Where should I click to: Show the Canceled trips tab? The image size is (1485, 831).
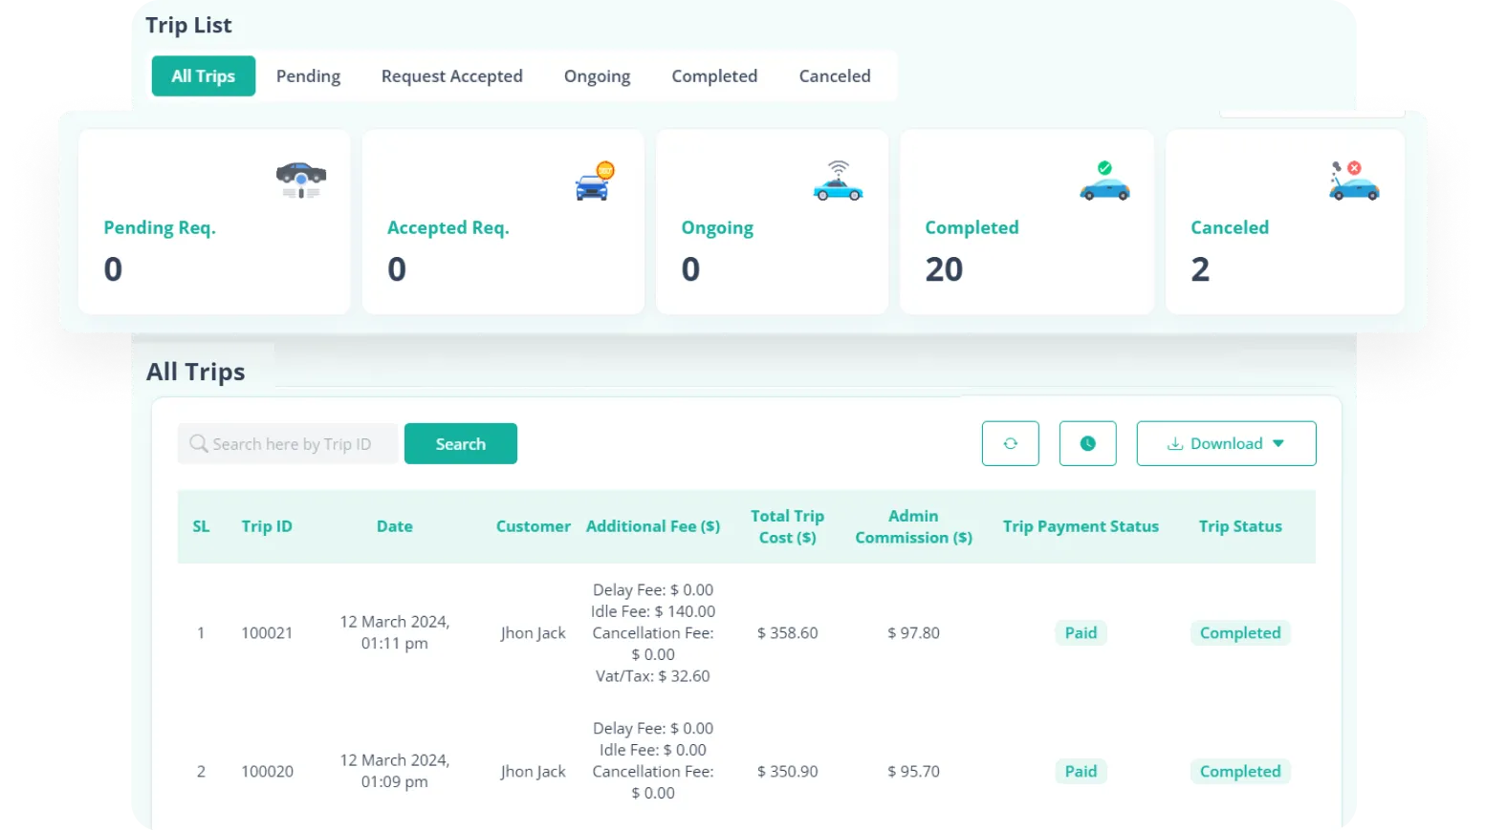click(834, 76)
